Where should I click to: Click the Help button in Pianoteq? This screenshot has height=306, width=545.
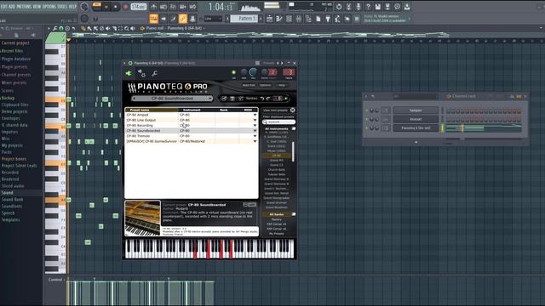(x=282, y=85)
